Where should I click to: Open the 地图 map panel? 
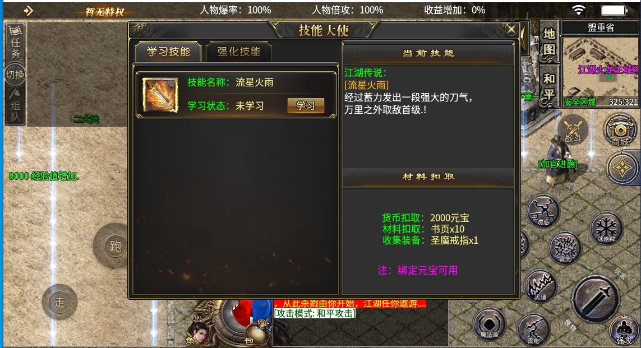(x=548, y=41)
